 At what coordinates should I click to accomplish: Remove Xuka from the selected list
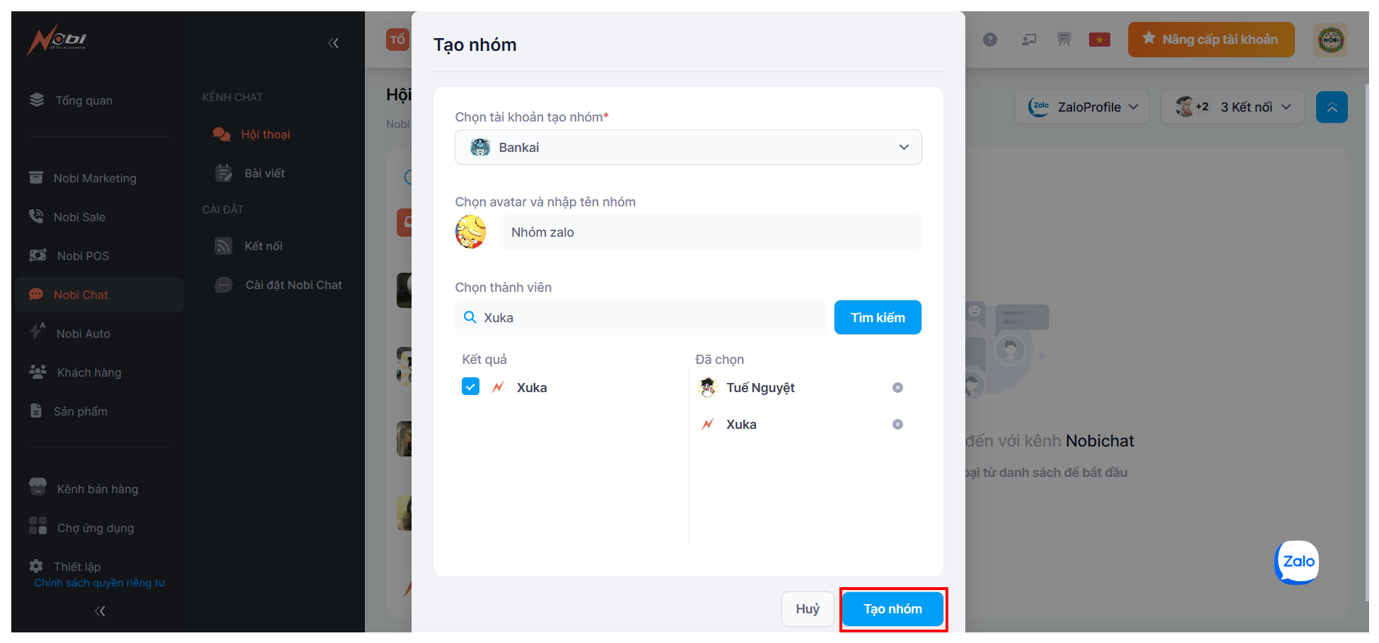[x=897, y=424]
